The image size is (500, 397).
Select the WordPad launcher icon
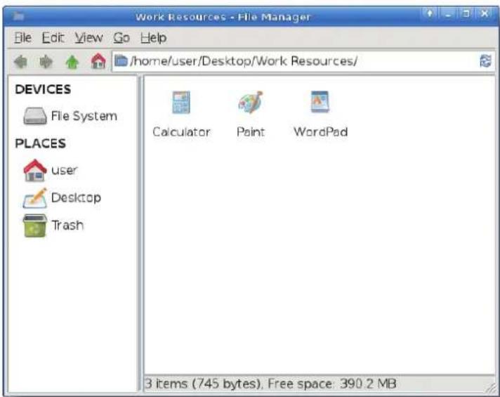tap(320, 102)
